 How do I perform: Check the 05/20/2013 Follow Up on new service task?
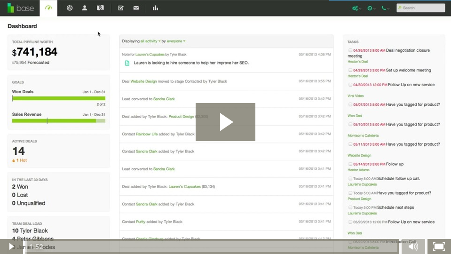click(x=350, y=222)
